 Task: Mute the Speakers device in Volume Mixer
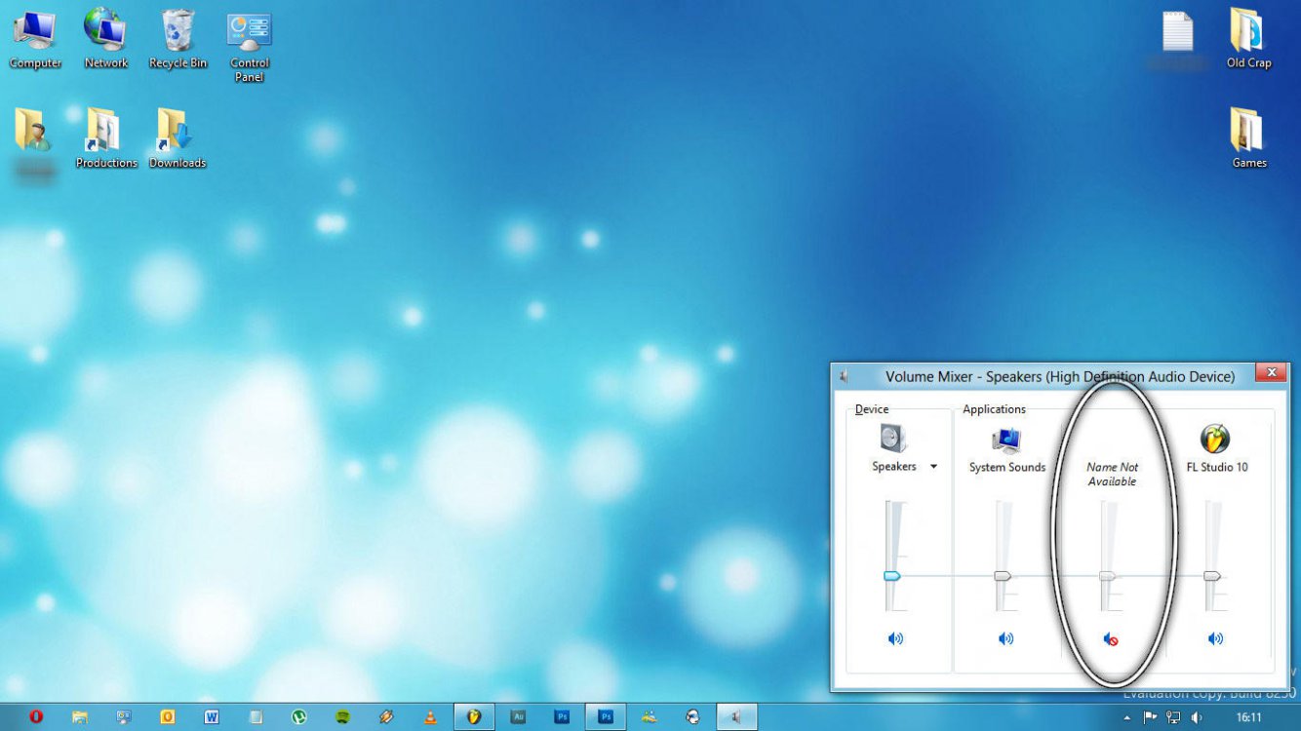coord(895,638)
